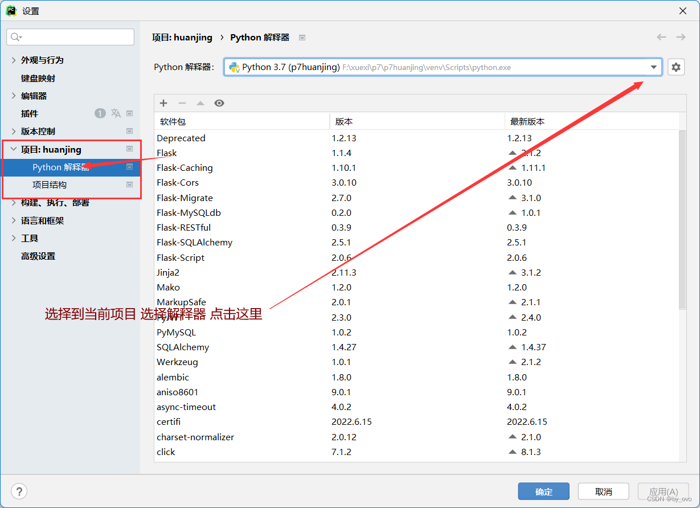This screenshot has width=700, height=508.
Task: Select the alembic package row
Action: point(416,377)
